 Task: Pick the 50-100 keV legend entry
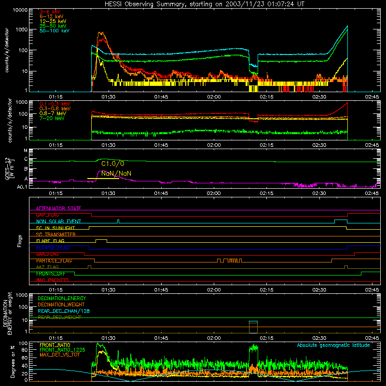pos(55,30)
